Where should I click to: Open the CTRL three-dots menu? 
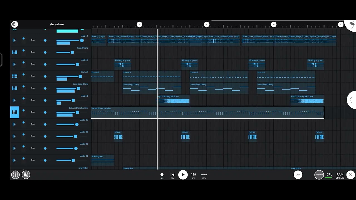204,175
